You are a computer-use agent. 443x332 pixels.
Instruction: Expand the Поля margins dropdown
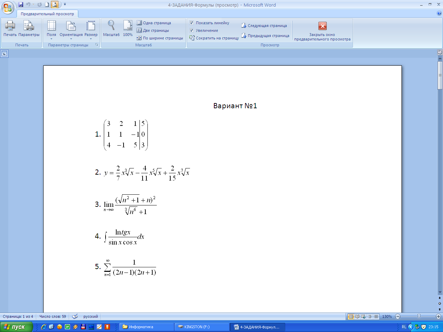[x=52, y=30]
